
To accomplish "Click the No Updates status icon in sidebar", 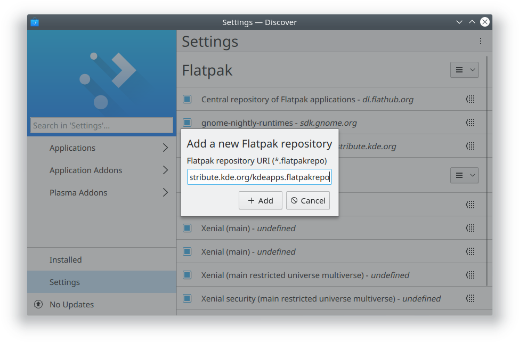I will pos(38,304).
